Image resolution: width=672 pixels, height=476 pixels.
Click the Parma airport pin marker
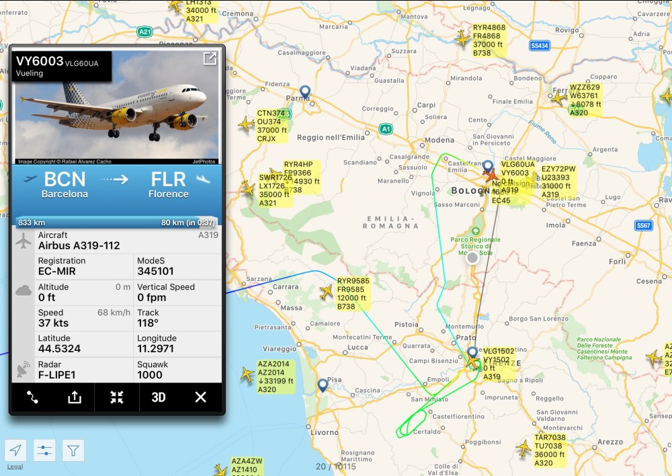(x=305, y=92)
